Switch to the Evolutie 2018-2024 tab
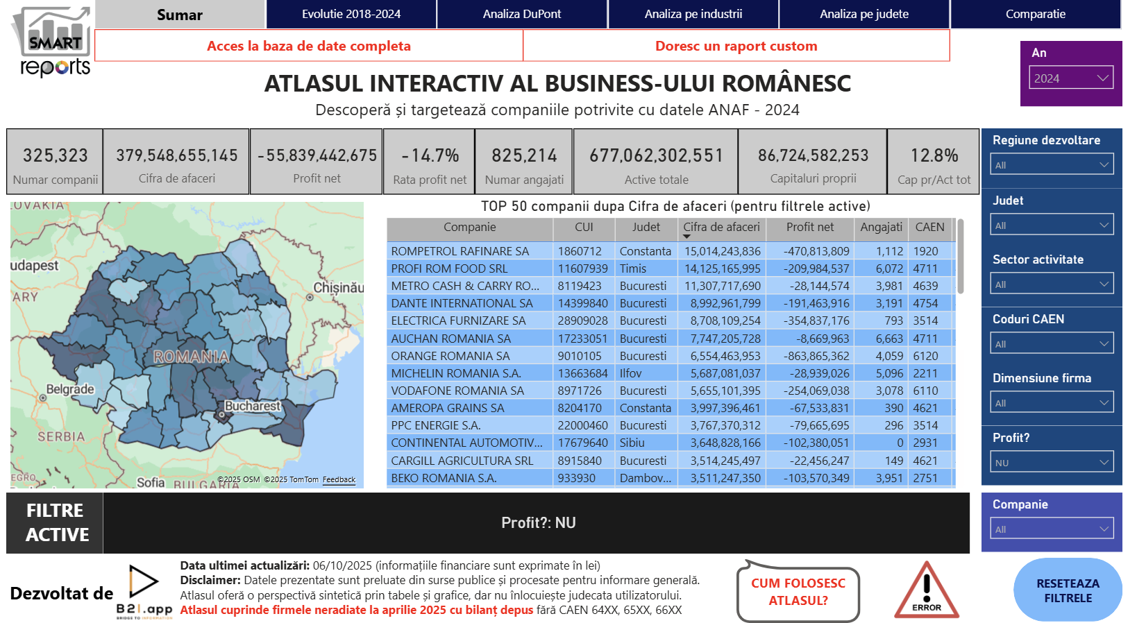This screenshot has width=1137, height=623. click(x=351, y=14)
